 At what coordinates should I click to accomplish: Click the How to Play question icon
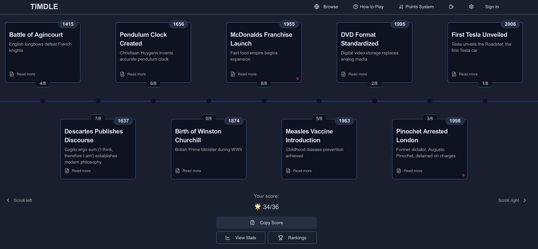coord(356,7)
